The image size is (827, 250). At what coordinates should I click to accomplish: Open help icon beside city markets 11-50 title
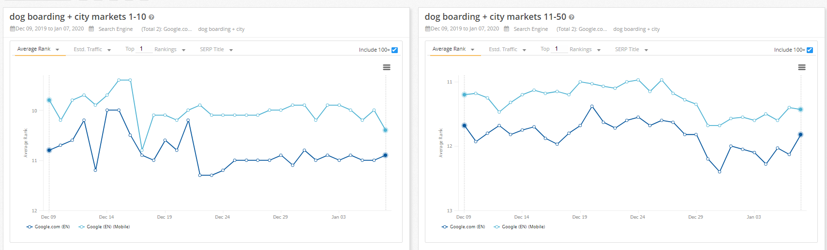[x=571, y=17]
